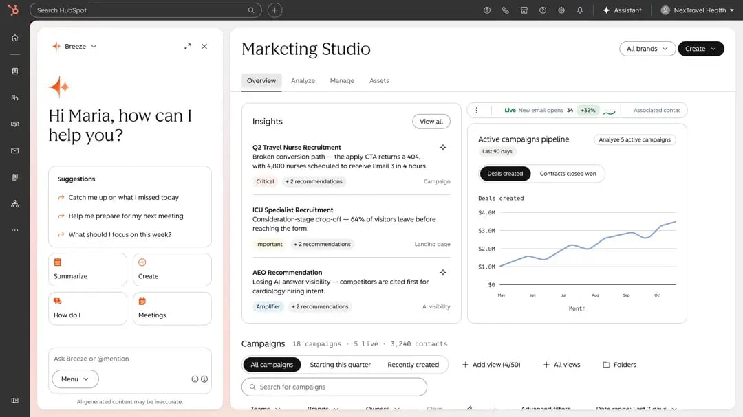Click the Meetings card in Breeze
Image resolution: width=743 pixels, height=417 pixels.
[172, 308]
